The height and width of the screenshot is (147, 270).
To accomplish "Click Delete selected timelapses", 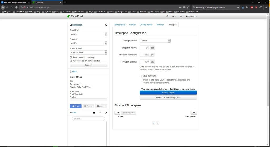I will pyautogui.click(x=128, y=113).
